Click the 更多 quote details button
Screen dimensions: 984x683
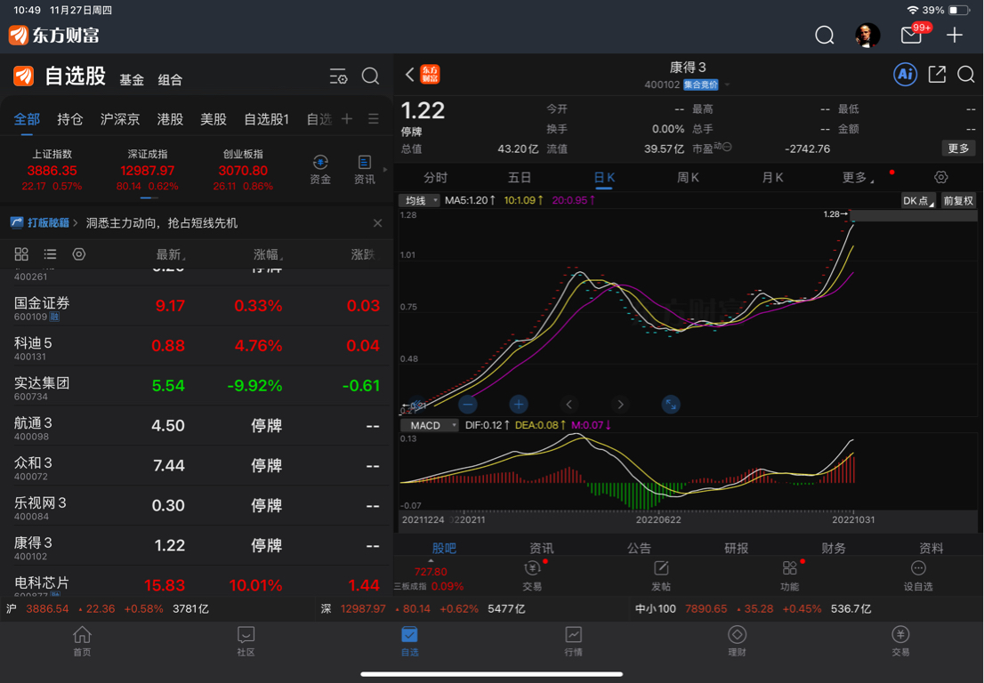click(958, 148)
